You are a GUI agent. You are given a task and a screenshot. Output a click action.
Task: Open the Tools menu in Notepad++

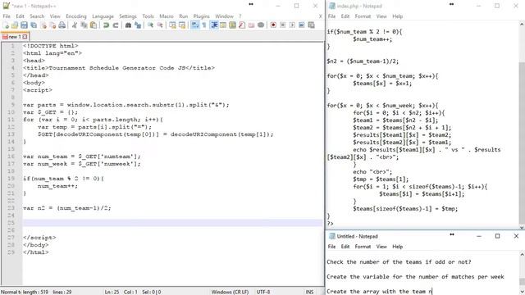[x=148, y=16]
